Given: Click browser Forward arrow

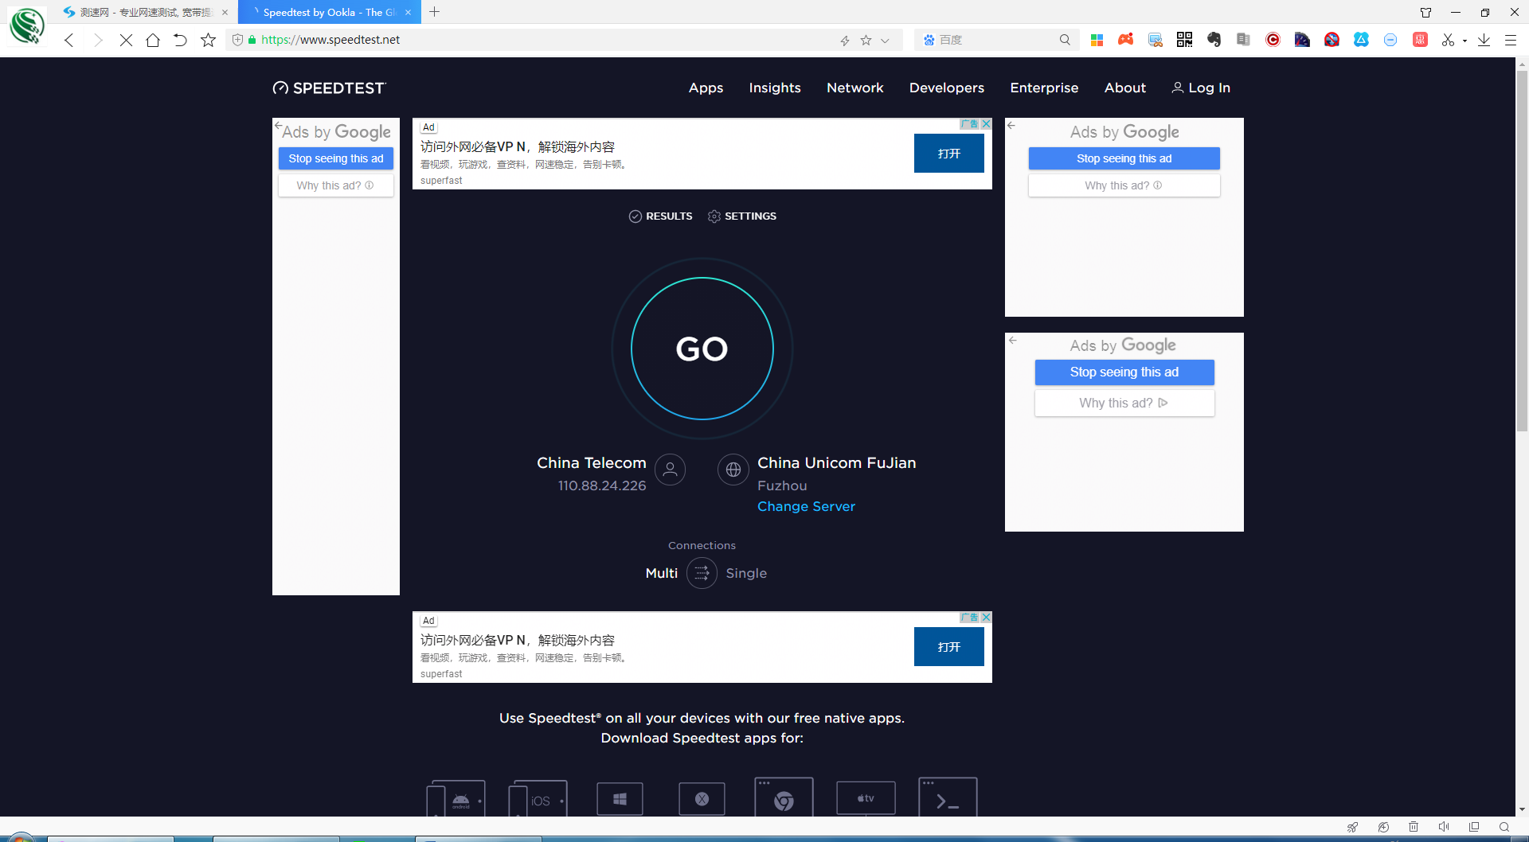Looking at the screenshot, I should 97,40.
